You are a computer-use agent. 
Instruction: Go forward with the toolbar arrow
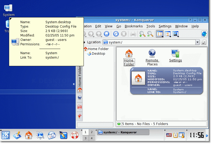click(91, 34)
